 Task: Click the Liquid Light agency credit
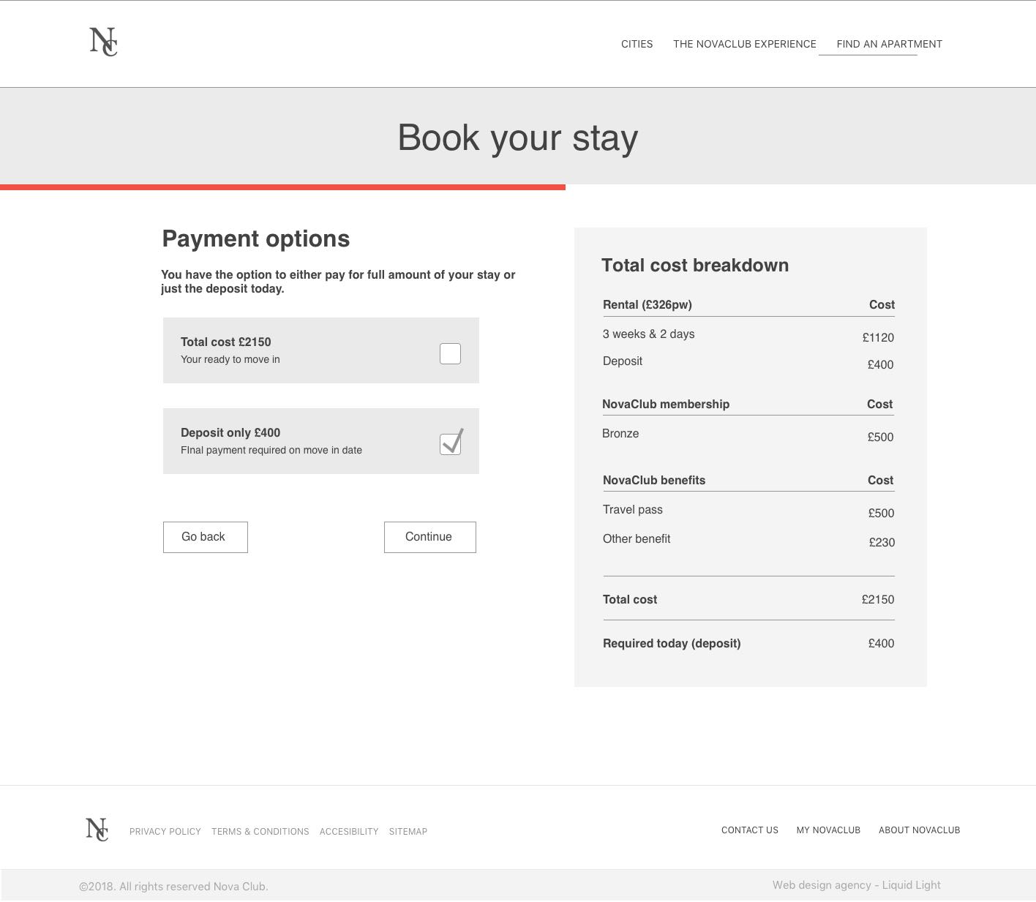(856, 885)
